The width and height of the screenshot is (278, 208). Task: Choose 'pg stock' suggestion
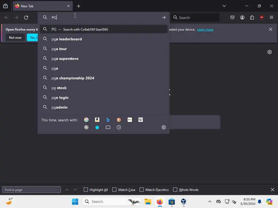point(103,88)
